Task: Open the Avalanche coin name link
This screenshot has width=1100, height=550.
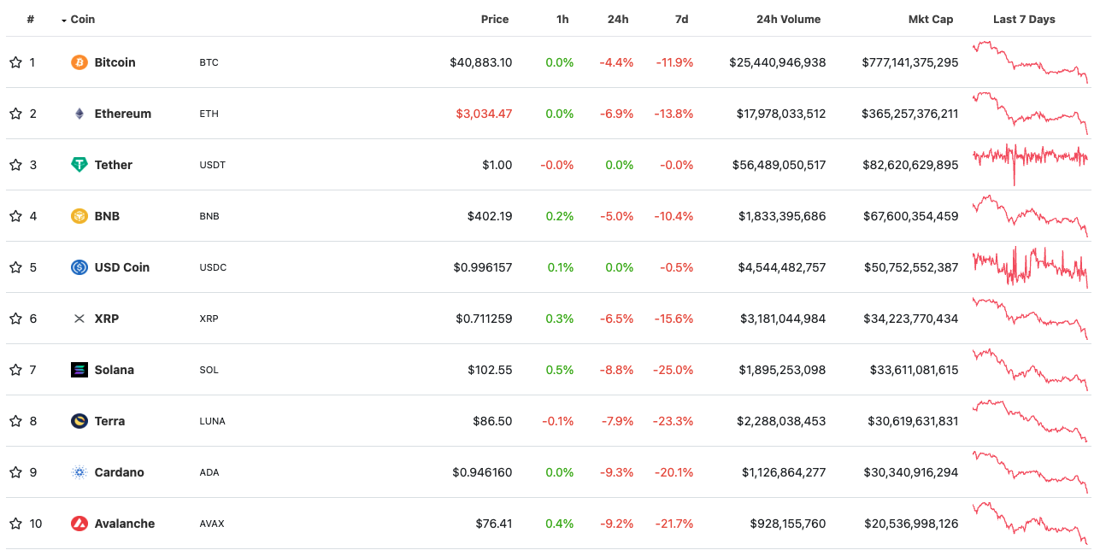Action: click(x=125, y=524)
